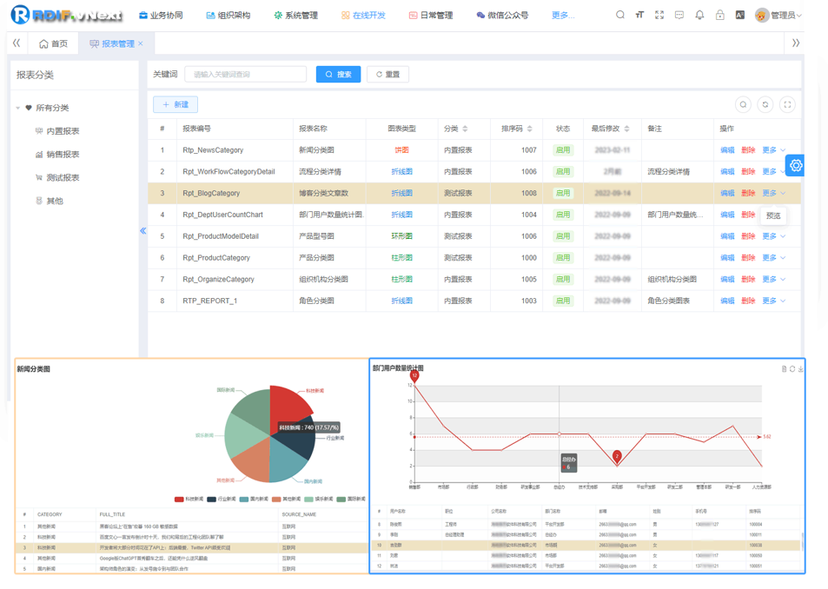Open the language switch icon

(740, 15)
